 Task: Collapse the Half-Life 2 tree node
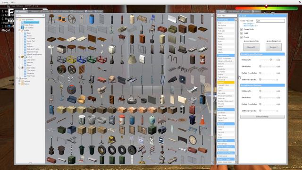(x=19, y=57)
